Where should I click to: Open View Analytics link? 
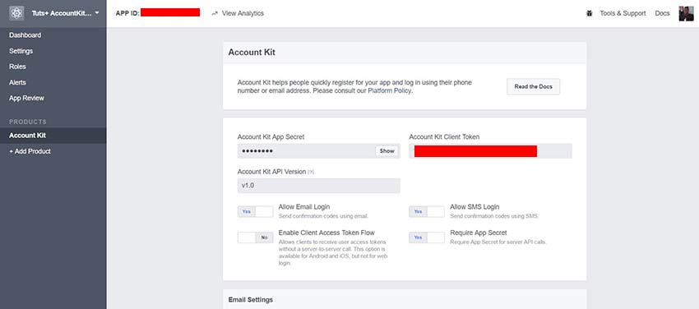243,13
